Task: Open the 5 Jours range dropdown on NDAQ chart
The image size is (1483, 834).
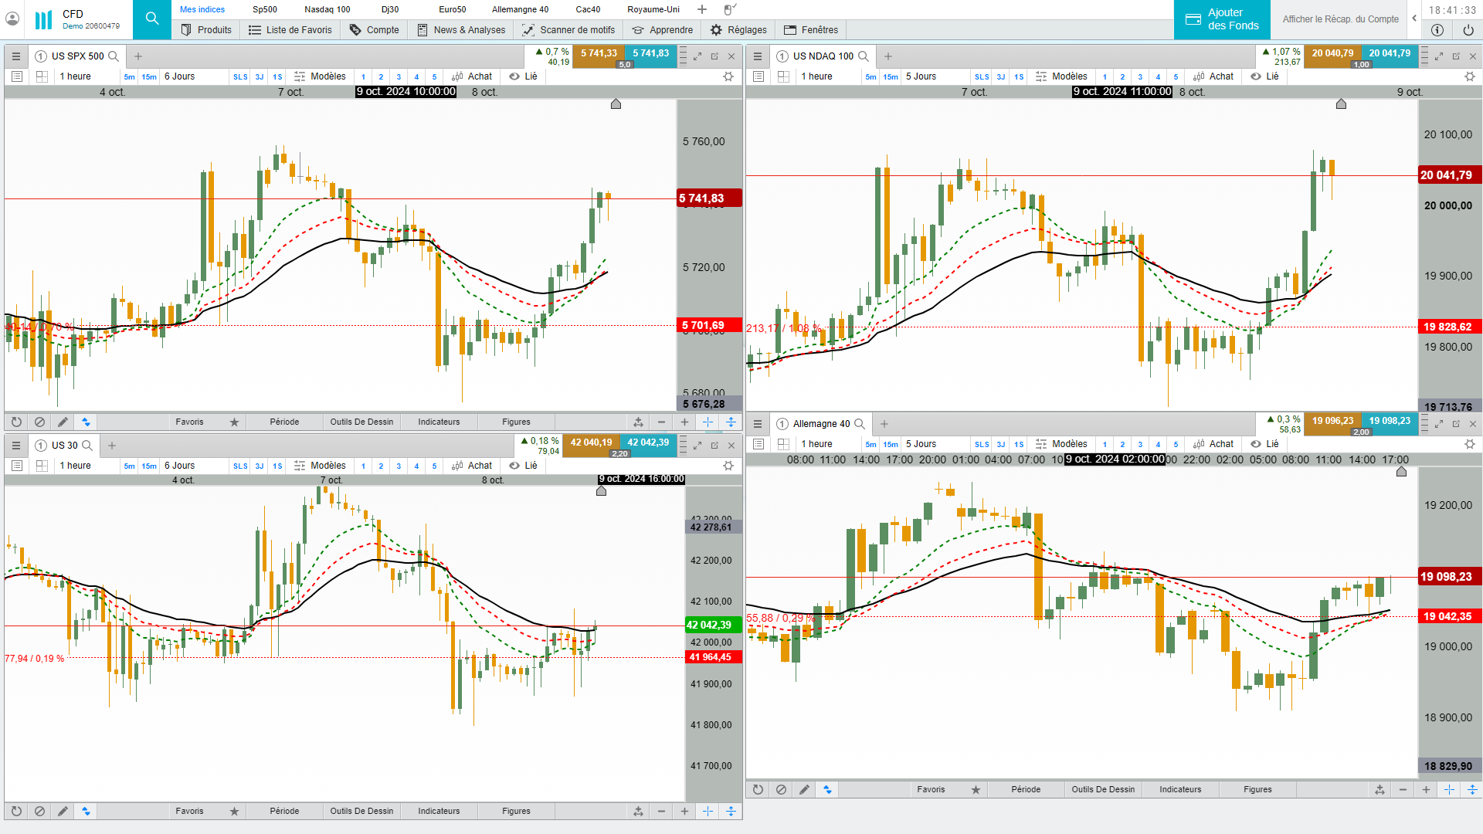Action: [921, 76]
